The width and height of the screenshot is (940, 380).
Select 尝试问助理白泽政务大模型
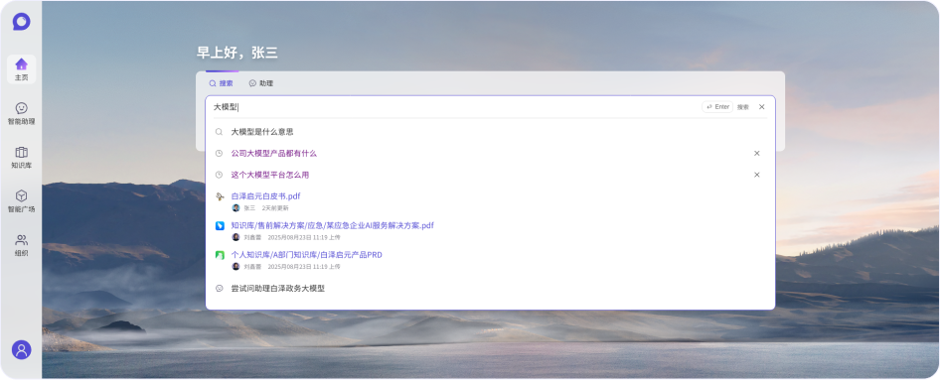click(277, 289)
